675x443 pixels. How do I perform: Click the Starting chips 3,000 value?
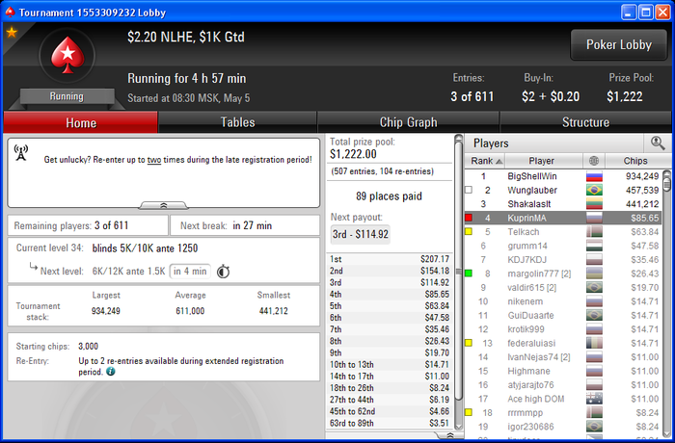(x=89, y=347)
